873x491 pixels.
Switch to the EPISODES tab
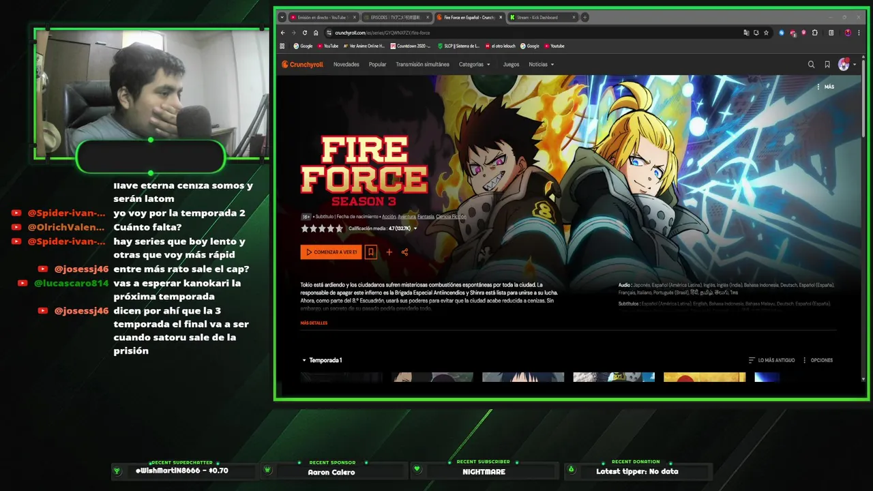click(x=396, y=18)
